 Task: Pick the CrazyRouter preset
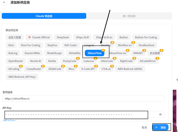(34, 69)
